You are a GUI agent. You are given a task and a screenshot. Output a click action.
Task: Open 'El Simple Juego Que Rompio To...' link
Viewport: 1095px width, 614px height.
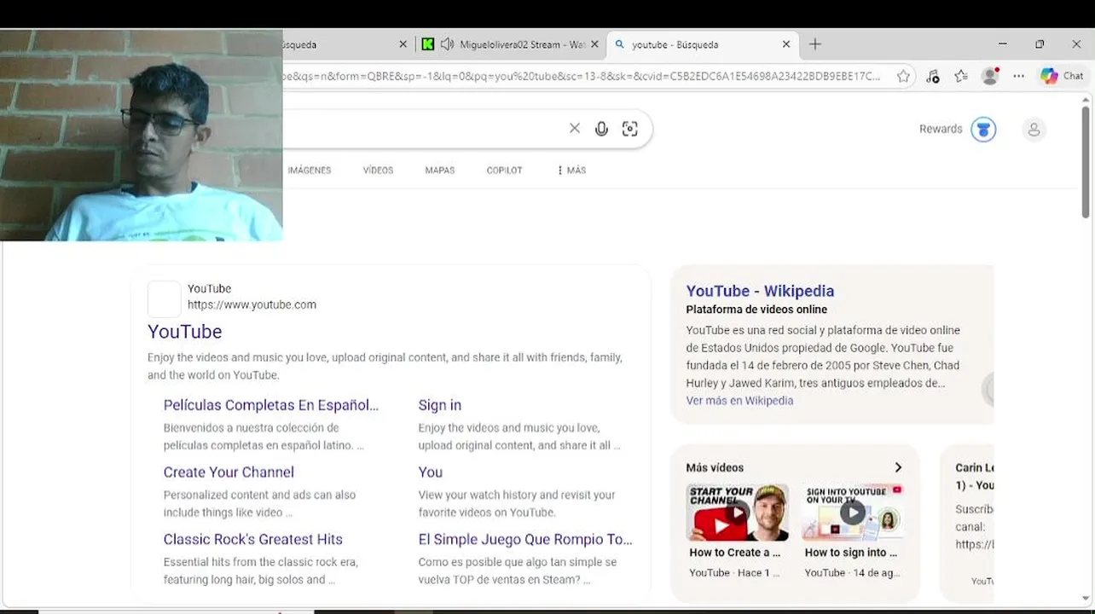pyautogui.click(x=525, y=540)
